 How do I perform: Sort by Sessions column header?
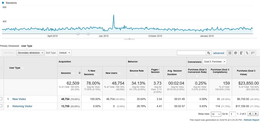click(x=66, y=73)
